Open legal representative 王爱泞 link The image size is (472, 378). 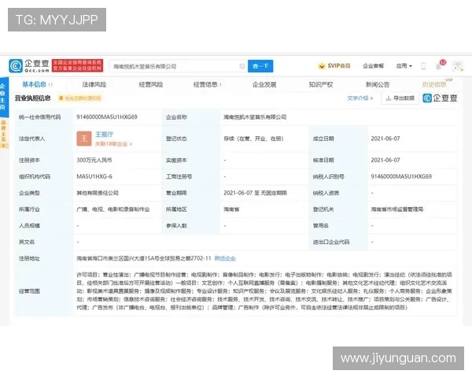click(x=104, y=135)
